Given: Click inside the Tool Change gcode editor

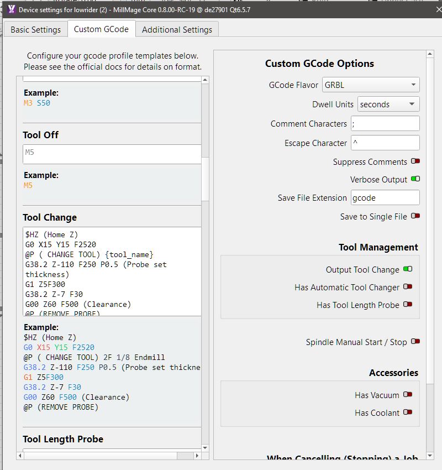Looking at the screenshot, I should point(110,271).
